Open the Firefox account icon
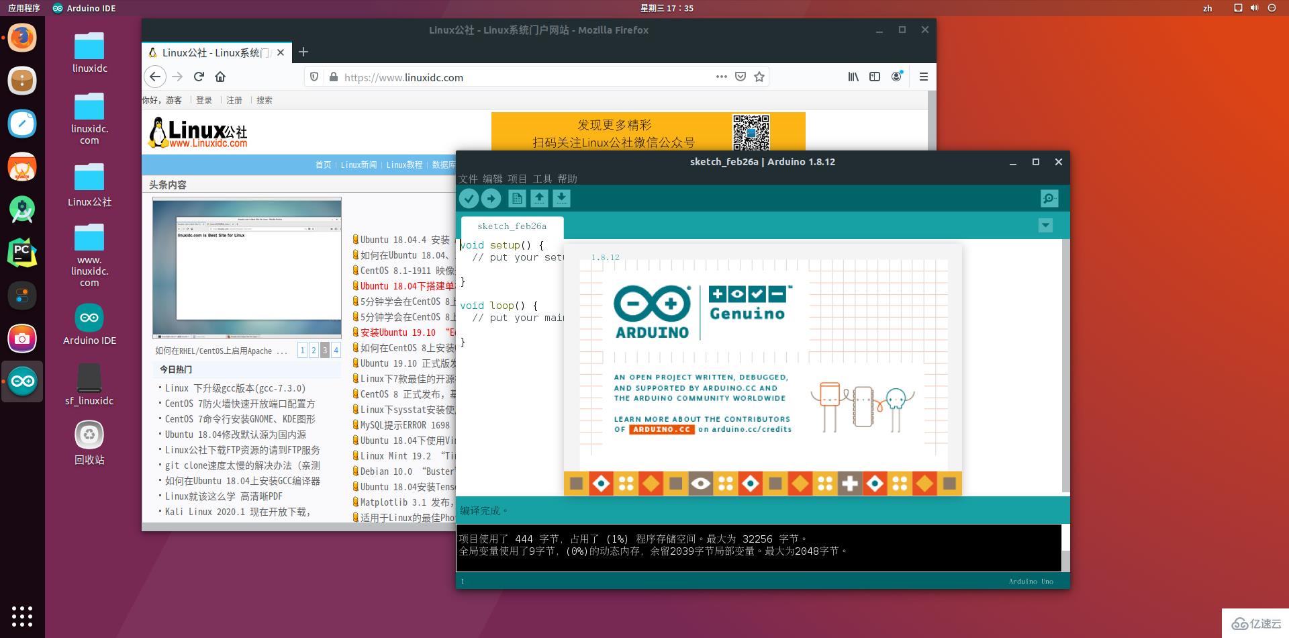The image size is (1289, 638). coord(897,77)
